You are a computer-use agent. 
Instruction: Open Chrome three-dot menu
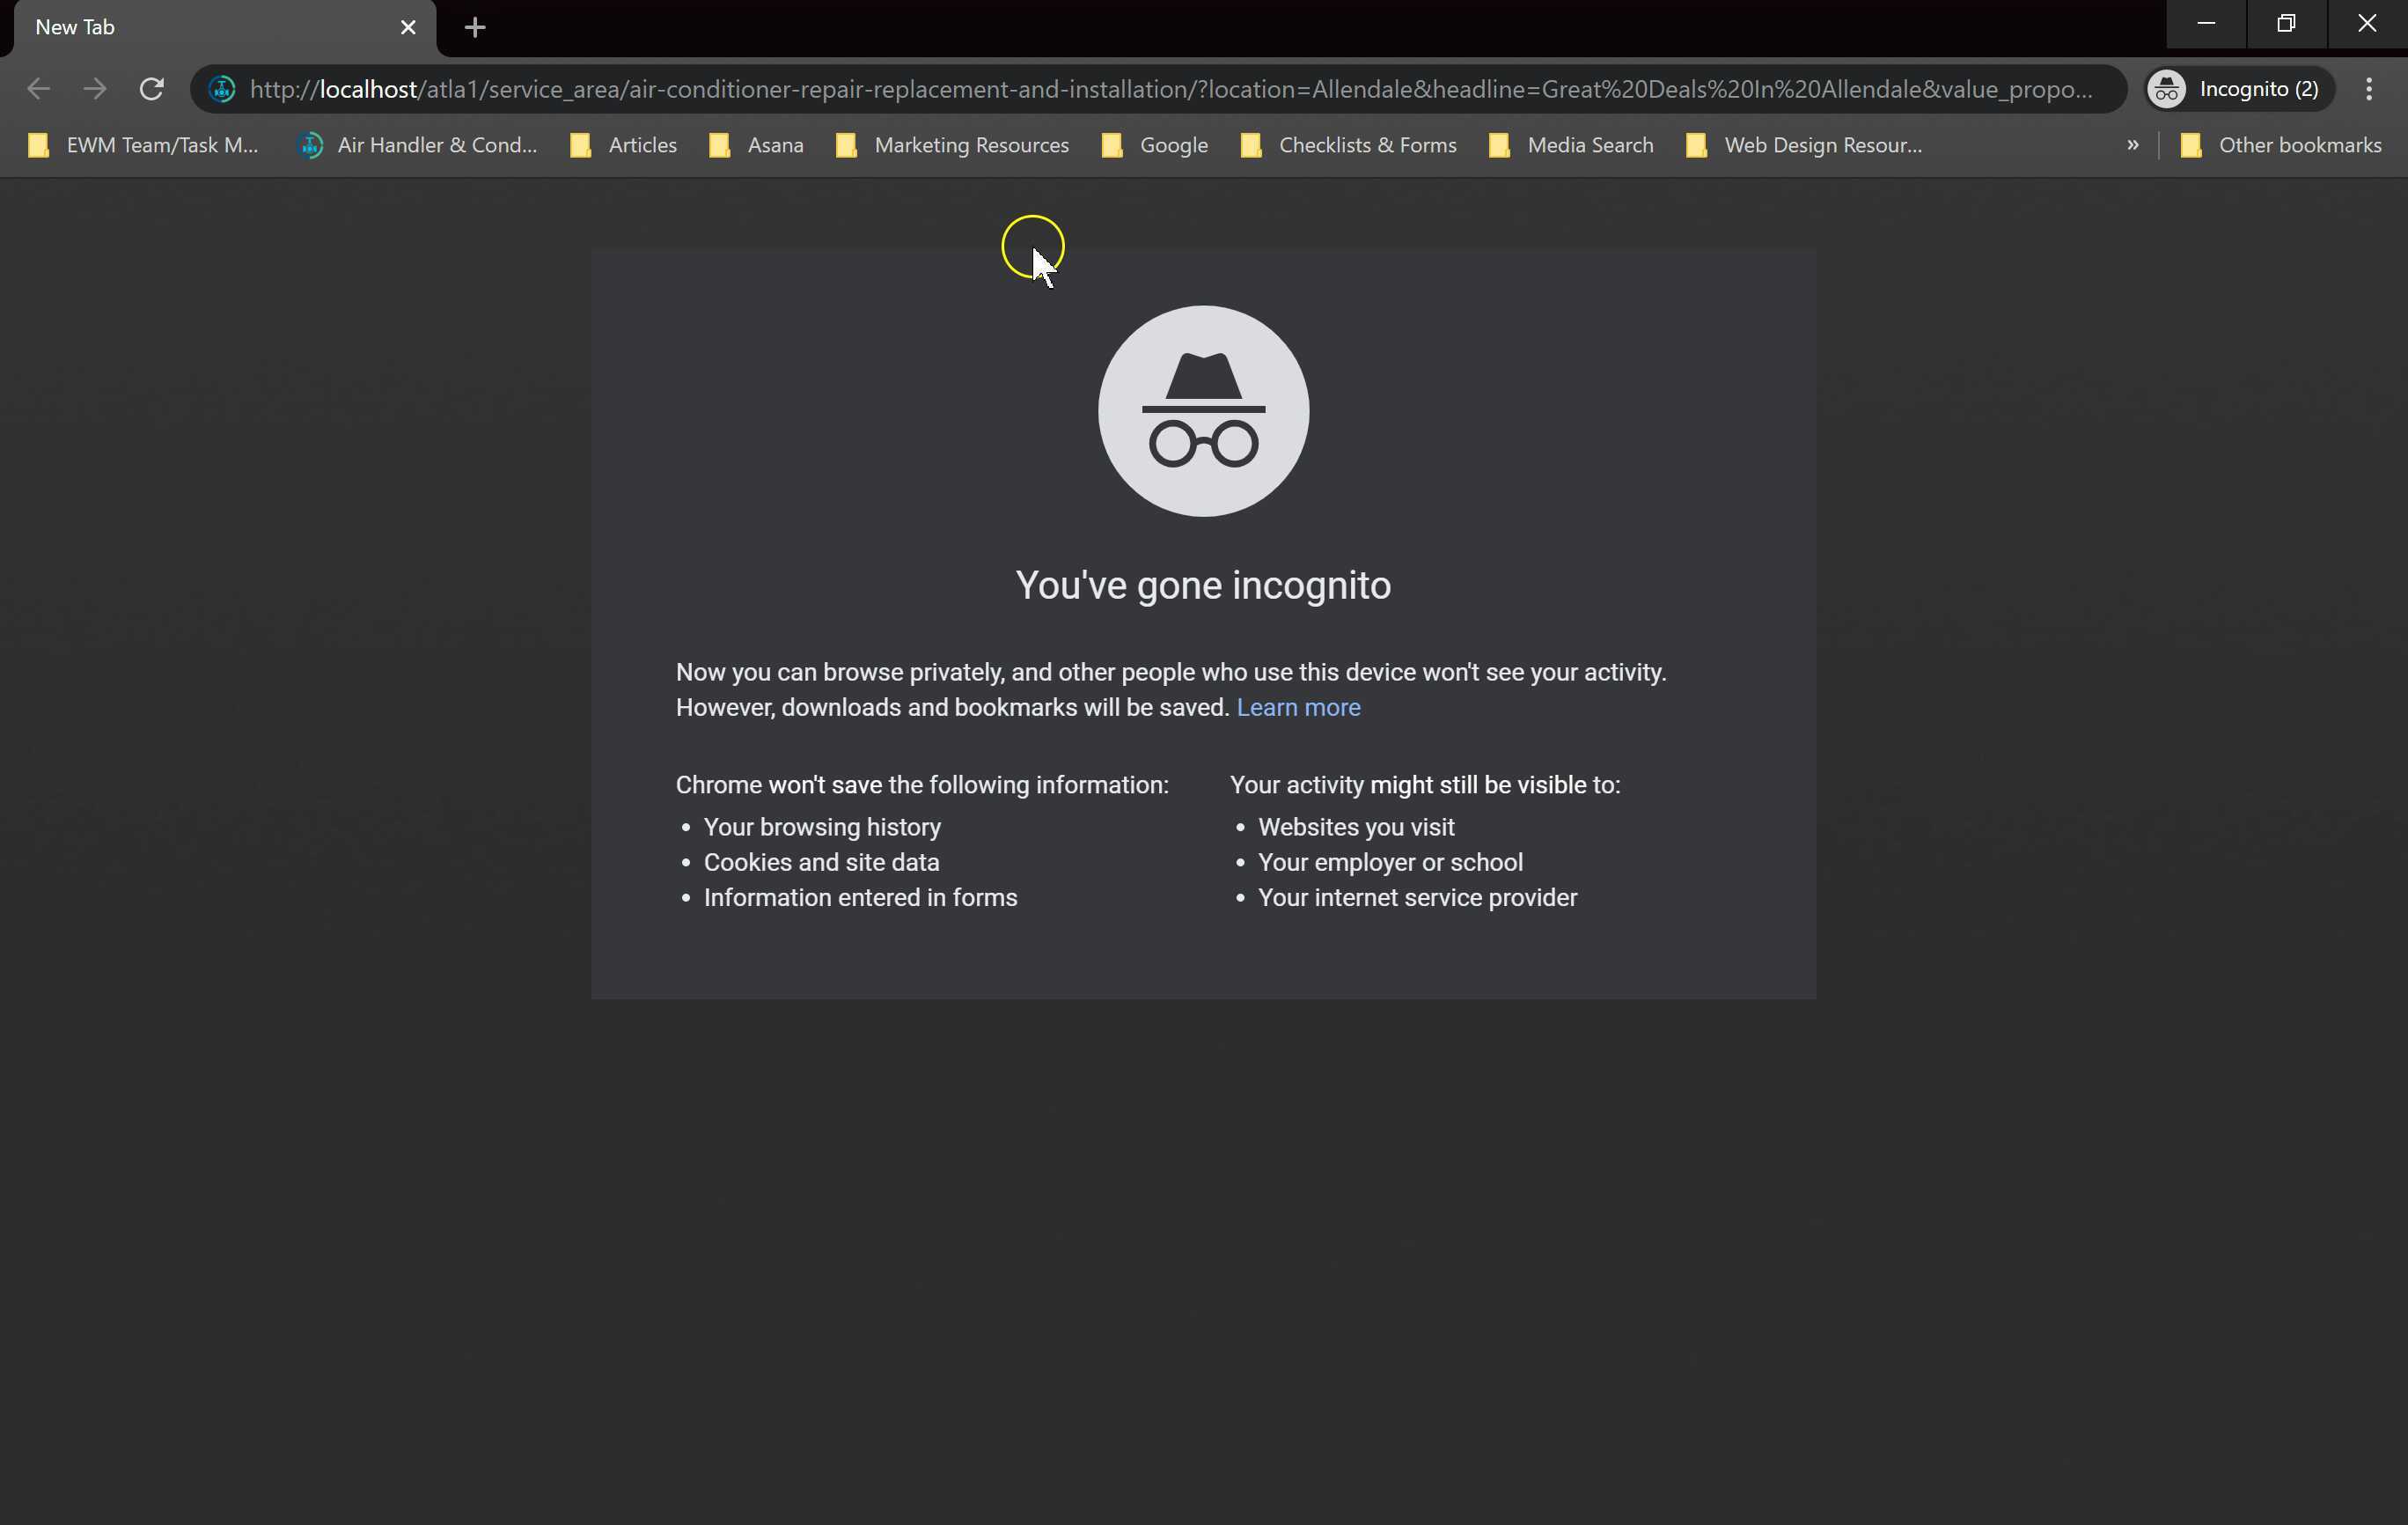click(2368, 89)
